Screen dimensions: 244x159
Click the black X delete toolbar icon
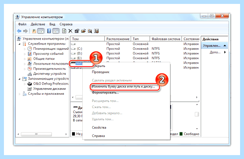(x=70, y=31)
